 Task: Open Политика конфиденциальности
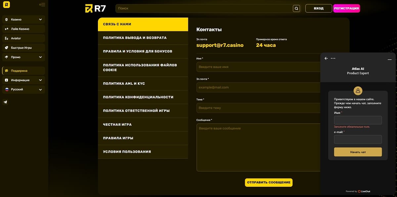click(143, 97)
